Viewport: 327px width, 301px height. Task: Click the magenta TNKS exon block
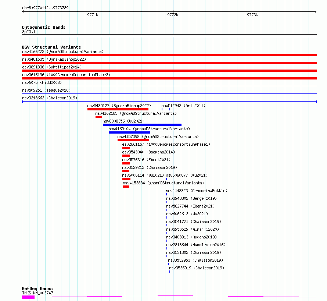(28, 297)
